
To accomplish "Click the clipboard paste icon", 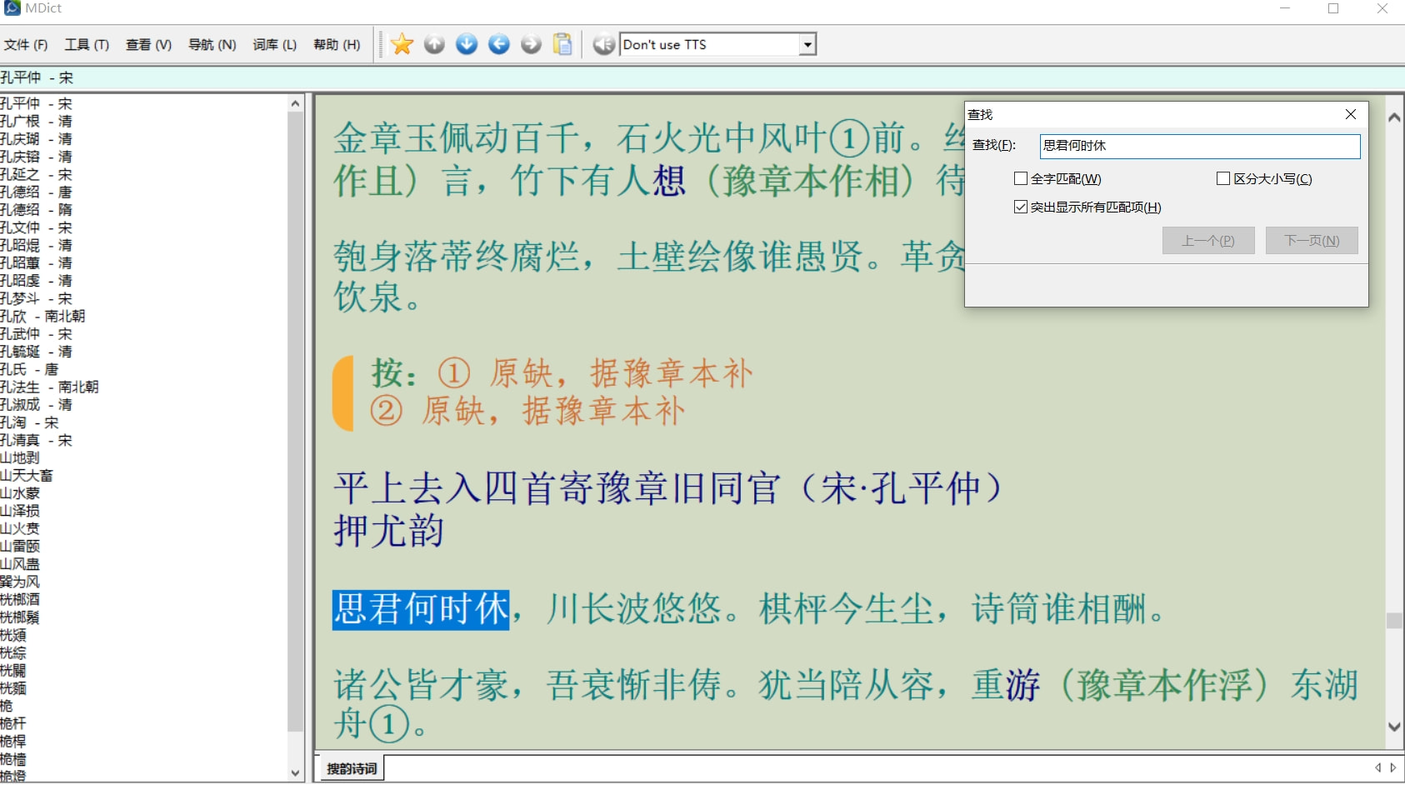I will (x=563, y=44).
